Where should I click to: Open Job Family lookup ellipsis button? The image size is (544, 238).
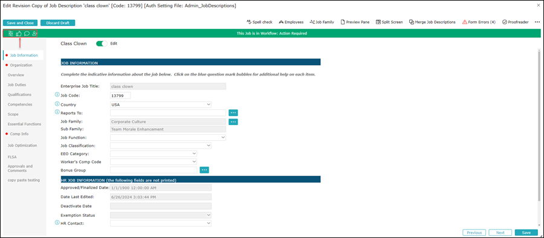tap(233, 122)
